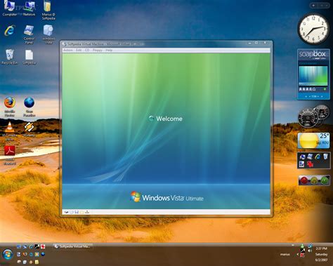Open the Computer desktop icon
The height and width of the screenshot is (266, 333).
coord(9,8)
